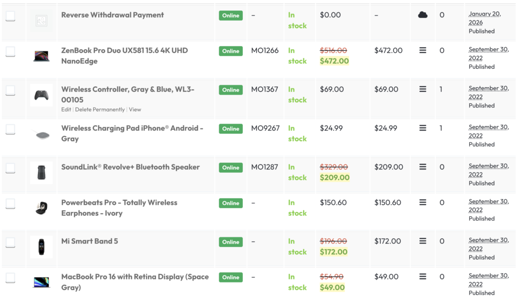Click the Wireless Charging Pad product thumbnail
Viewport: 527px width, 299px height.
(x=41, y=134)
